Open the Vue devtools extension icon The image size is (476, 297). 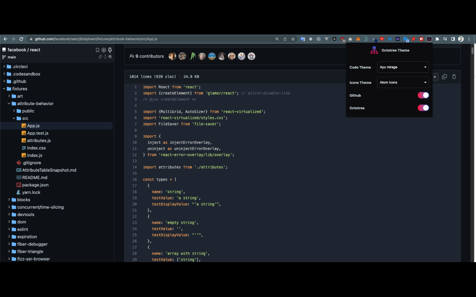327,39
